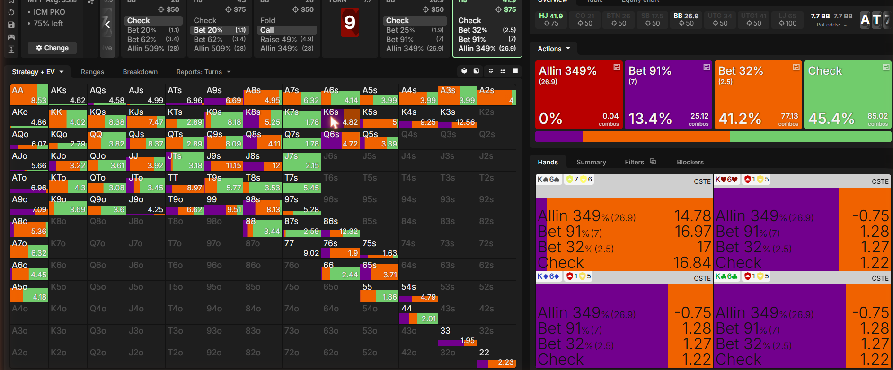Click the orange segment of the action frequency bar

tap(656, 137)
